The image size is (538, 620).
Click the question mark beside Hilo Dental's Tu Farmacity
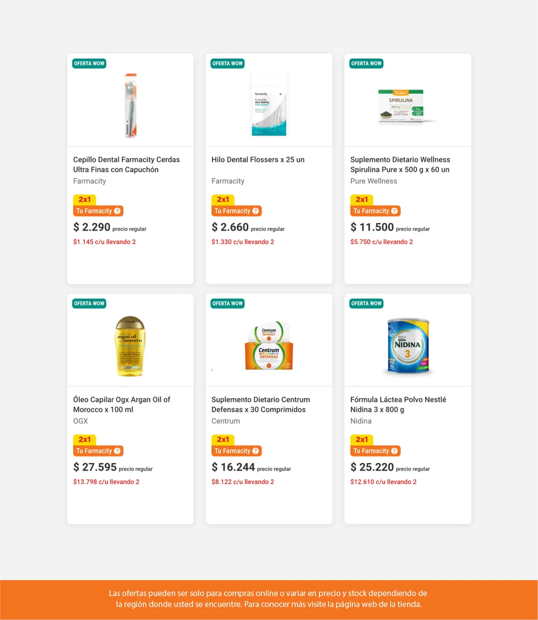pos(256,211)
